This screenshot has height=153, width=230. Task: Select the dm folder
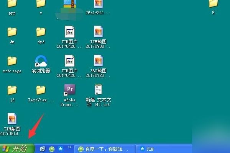click(x=12, y=32)
